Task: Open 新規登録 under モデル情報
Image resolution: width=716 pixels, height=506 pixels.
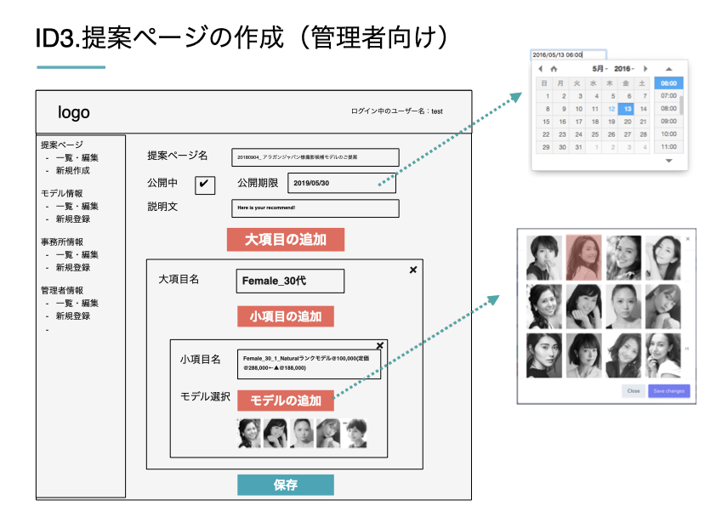Action: coord(72,219)
